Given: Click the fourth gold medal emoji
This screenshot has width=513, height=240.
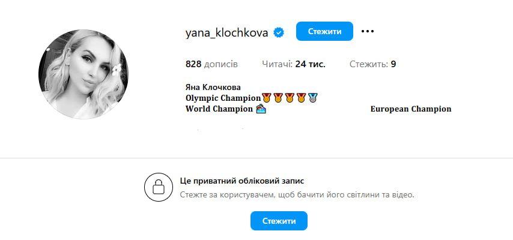Looking at the screenshot, I should tap(301, 97).
